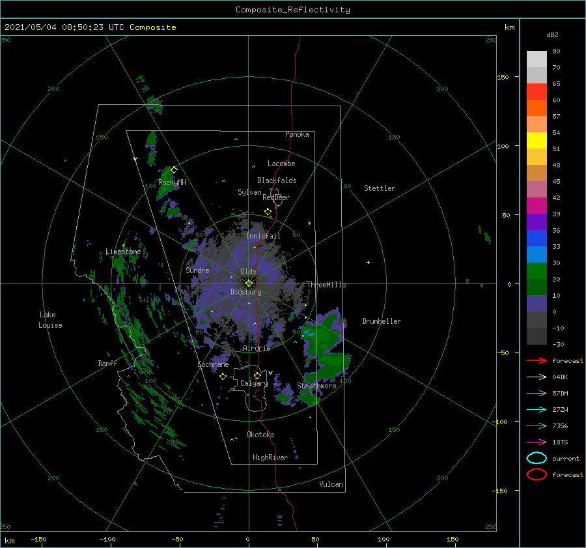
Task: Click the red forecast arrow in legend
Action: pyautogui.click(x=537, y=360)
